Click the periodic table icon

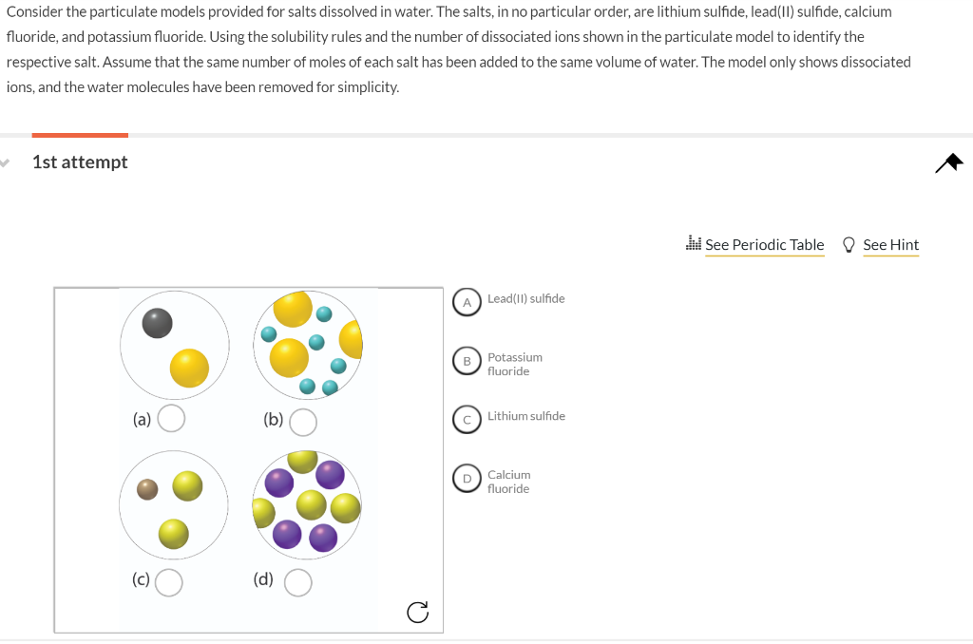(693, 244)
